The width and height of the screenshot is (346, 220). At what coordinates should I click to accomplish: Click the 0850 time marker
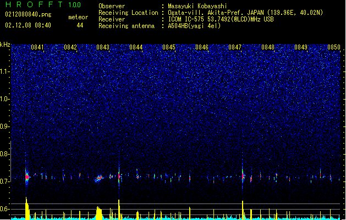(x=334, y=47)
